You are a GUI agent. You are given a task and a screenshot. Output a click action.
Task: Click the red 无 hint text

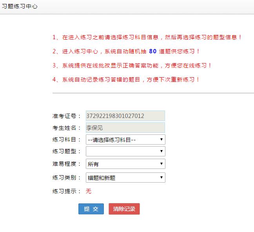tap(89, 191)
